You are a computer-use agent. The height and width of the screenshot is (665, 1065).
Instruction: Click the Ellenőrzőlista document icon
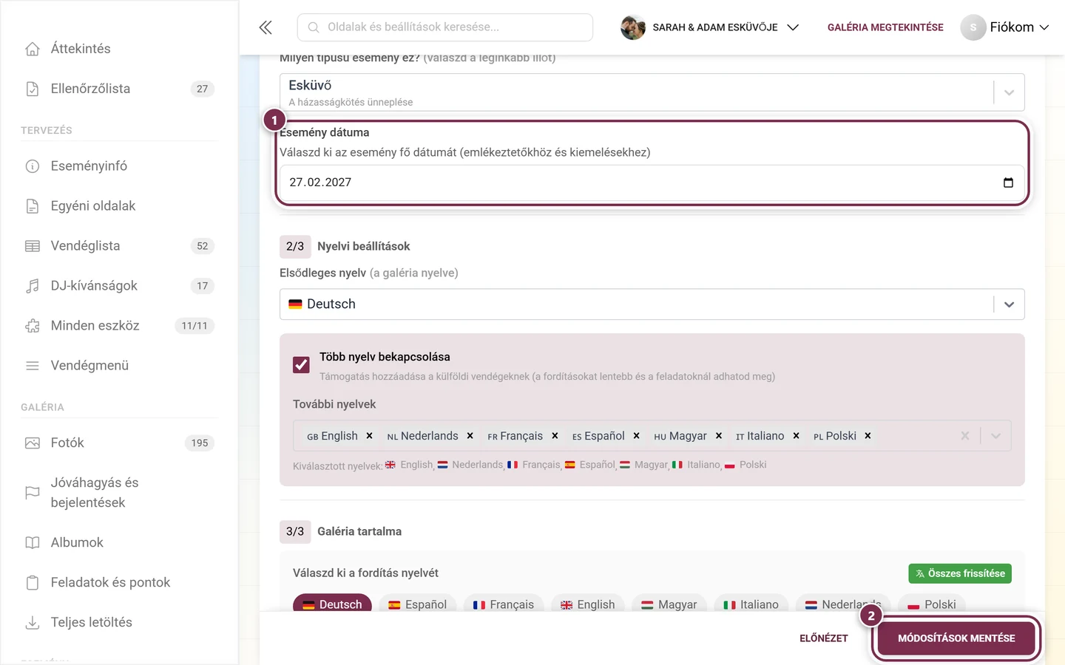pyautogui.click(x=33, y=89)
